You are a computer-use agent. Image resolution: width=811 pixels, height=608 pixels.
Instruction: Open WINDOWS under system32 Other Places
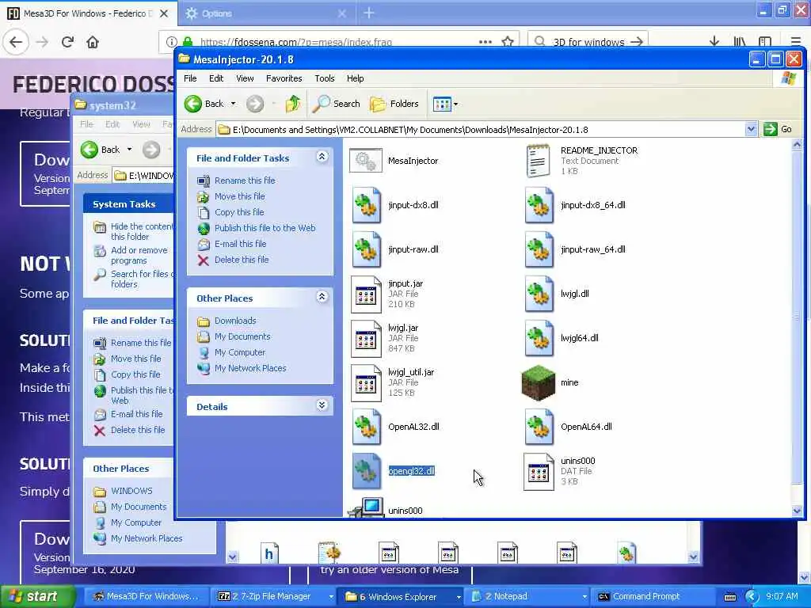click(x=131, y=491)
